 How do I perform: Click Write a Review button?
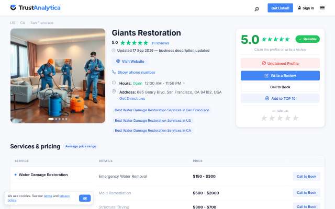[280, 76]
